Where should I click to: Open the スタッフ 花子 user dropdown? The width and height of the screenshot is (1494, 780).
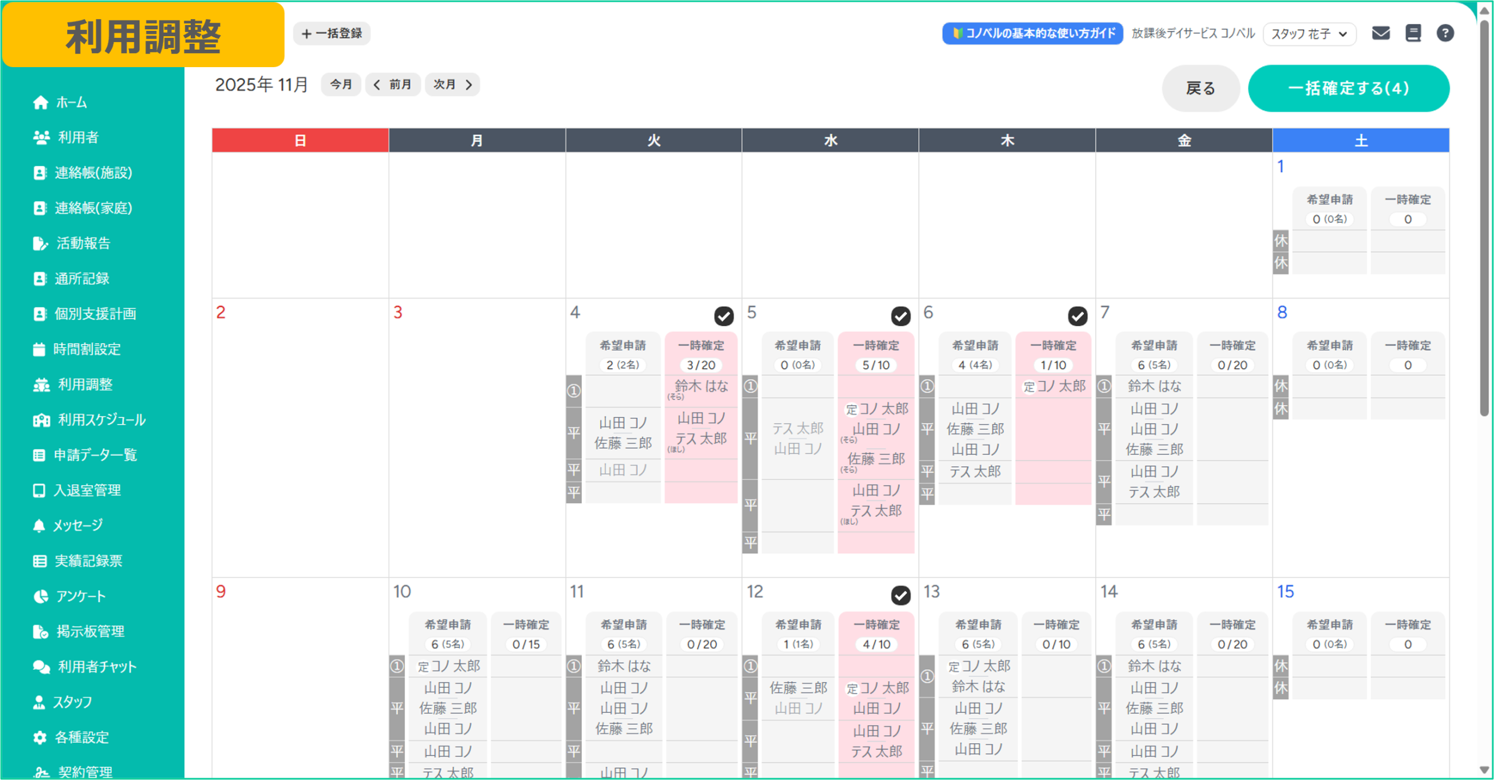[1309, 34]
